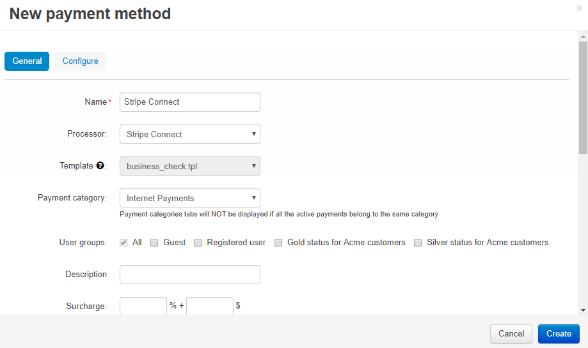Click the Surcharge label
Screen dimensions: 588x348
point(86,306)
